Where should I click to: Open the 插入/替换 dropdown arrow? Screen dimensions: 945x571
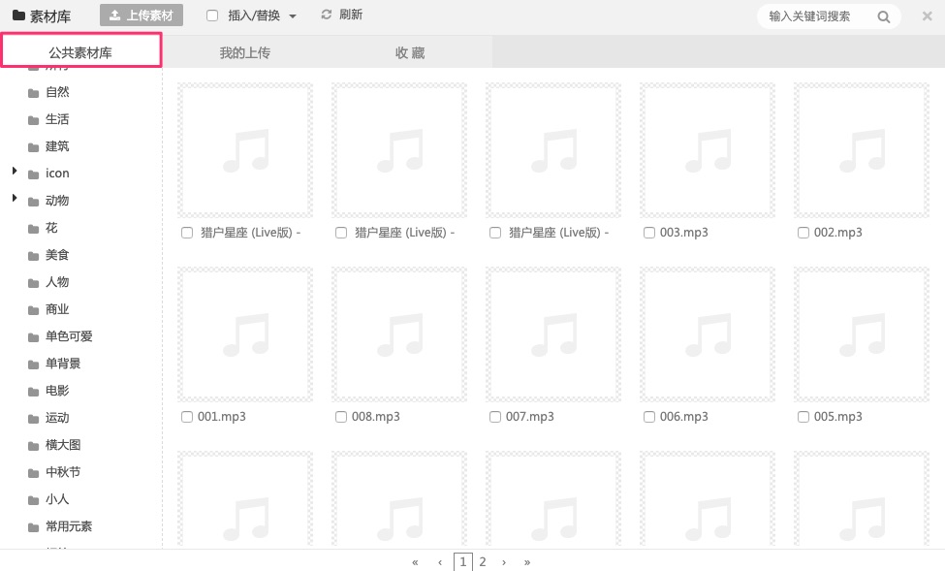293,16
